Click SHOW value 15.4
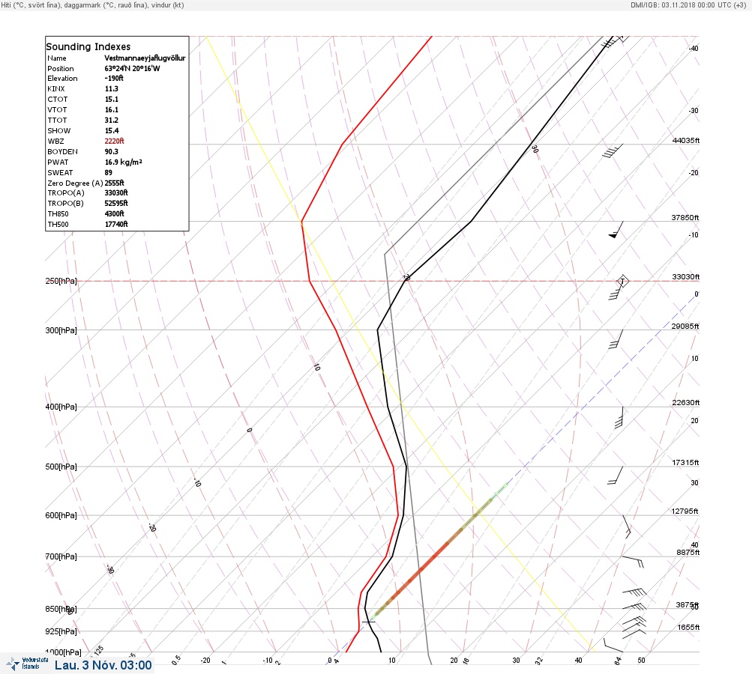The image size is (752, 674). 112,131
